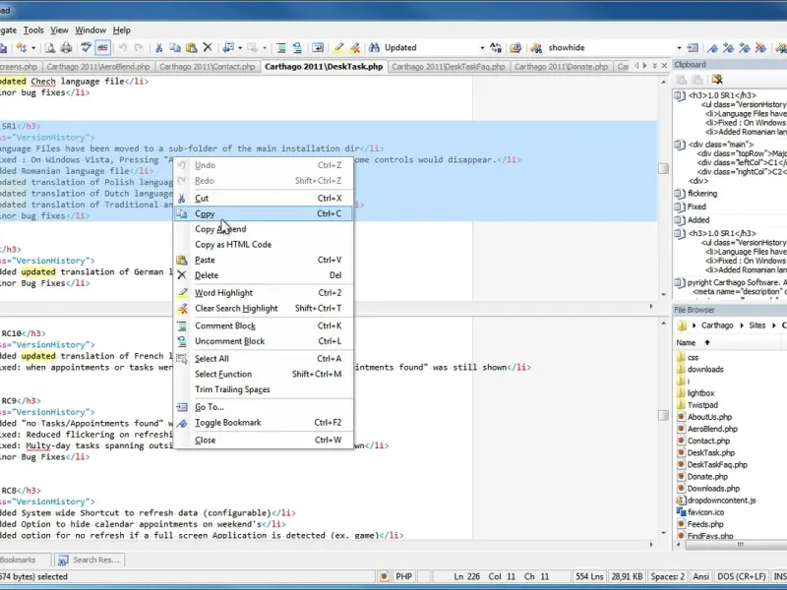The height and width of the screenshot is (590, 787).
Task: Click the Undo toolbar arrow icon
Action: coord(122,47)
